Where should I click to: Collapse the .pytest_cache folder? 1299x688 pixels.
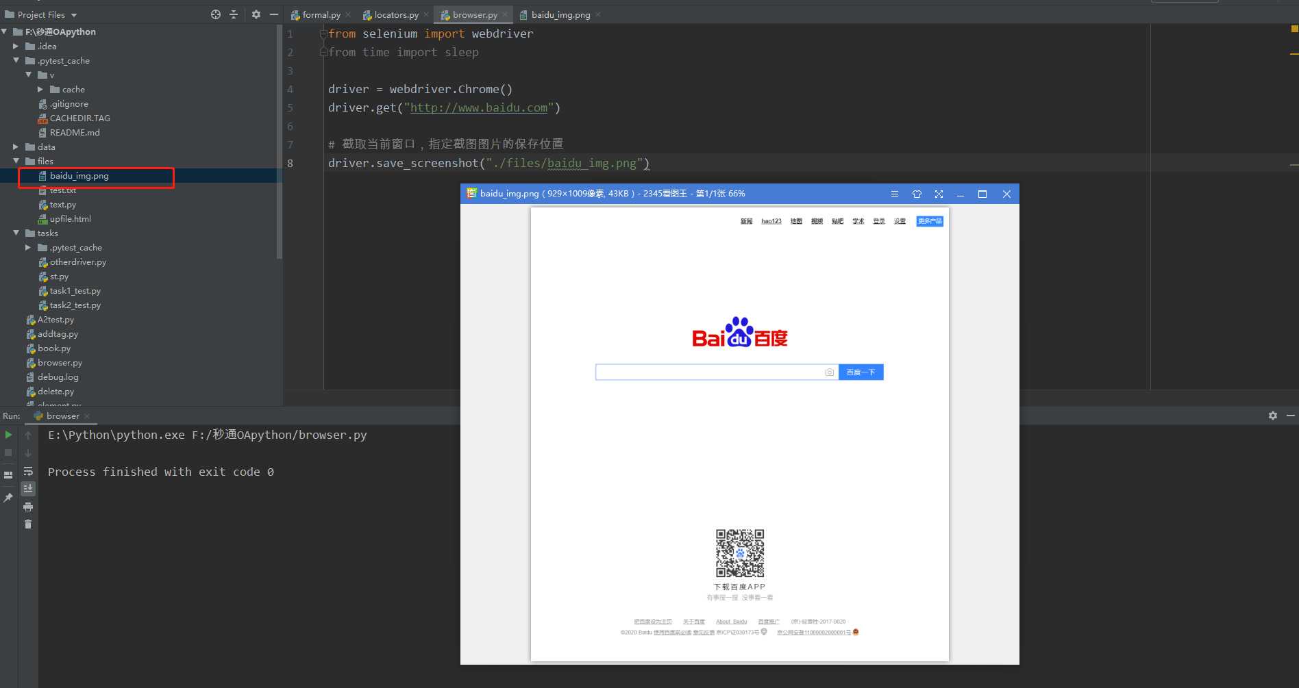pyautogui.click(x=16, y=60)
